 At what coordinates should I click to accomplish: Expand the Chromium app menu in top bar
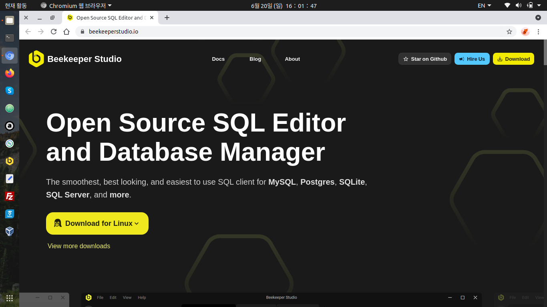pos(76,6)
